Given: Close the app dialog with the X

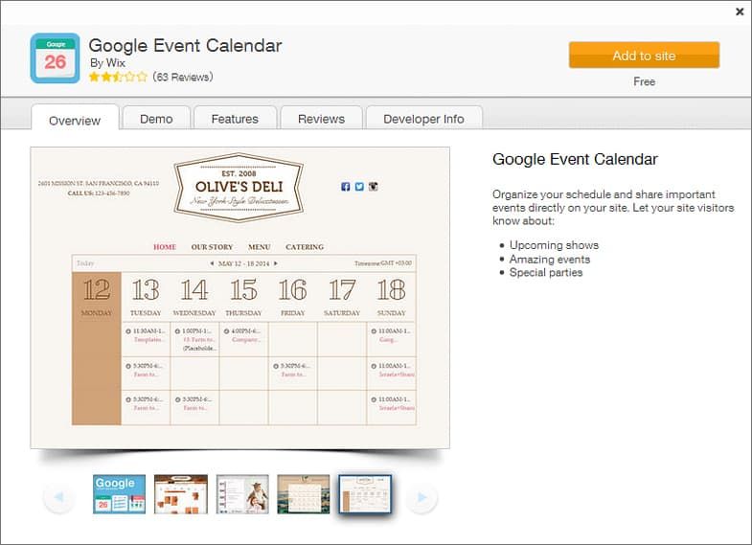Looking at the screenshot, I should click(740, 11).
